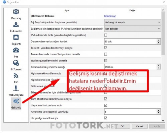Open the BitTorrent globe icon
167x133 pixels.
coord(16,63)
